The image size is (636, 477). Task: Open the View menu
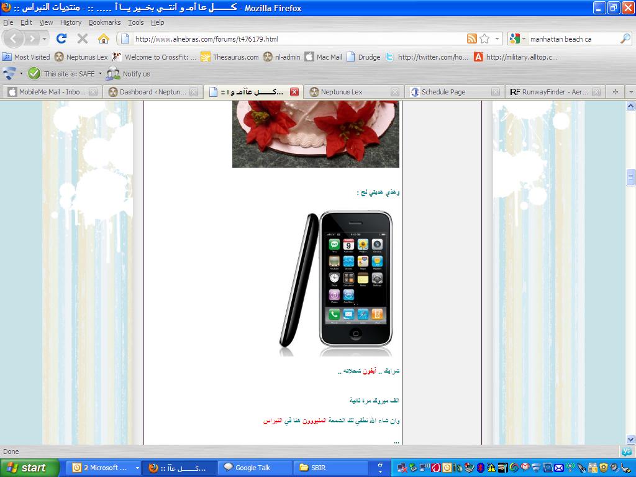(x=46, y=22)
